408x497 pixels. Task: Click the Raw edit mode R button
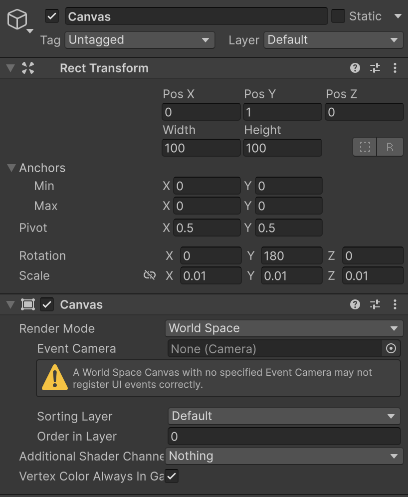390,147
